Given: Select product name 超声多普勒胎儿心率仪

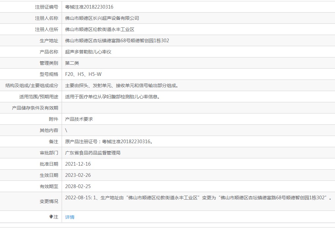Looking at the screenshot, I should pyautogui.click(x=88, y=52).
